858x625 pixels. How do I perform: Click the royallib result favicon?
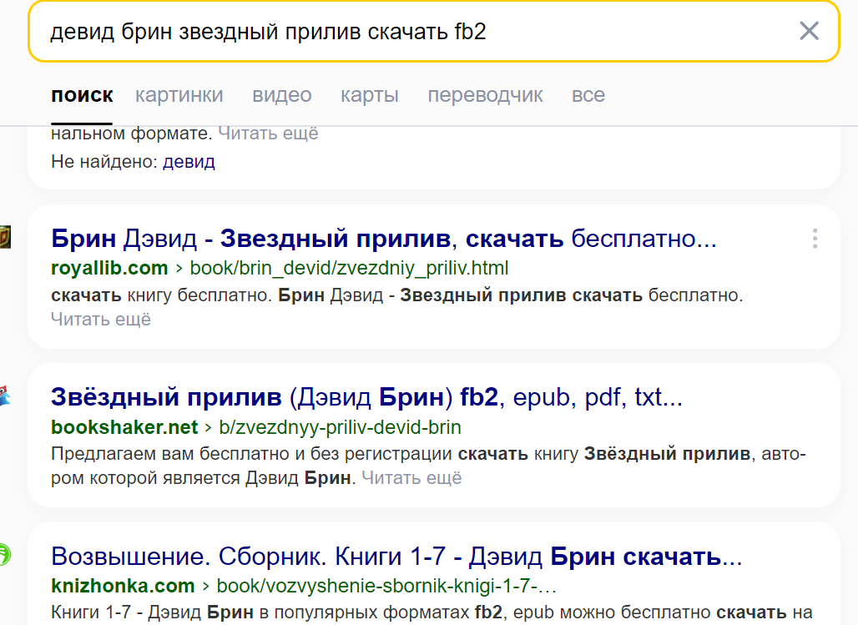5,238
